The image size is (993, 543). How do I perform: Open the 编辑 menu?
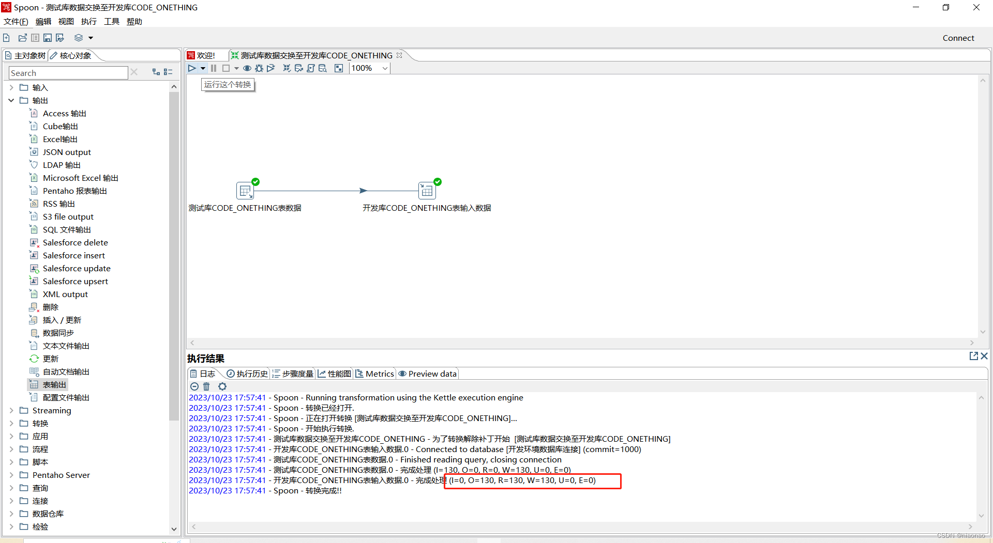(43, 21)
